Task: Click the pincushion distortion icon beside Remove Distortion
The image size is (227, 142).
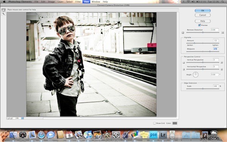Action: (x=223, y=33)
